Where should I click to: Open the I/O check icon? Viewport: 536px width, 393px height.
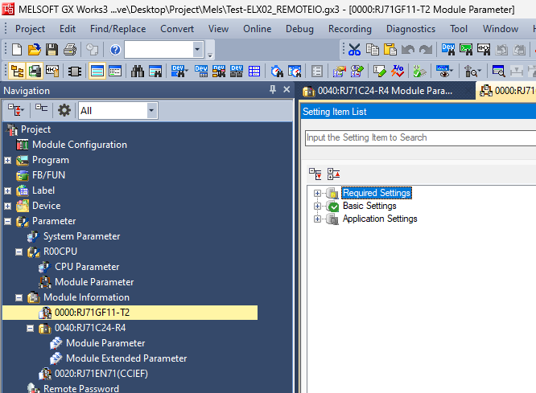point(398,71)
